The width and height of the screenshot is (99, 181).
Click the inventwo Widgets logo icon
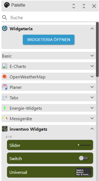click(5, 129)
